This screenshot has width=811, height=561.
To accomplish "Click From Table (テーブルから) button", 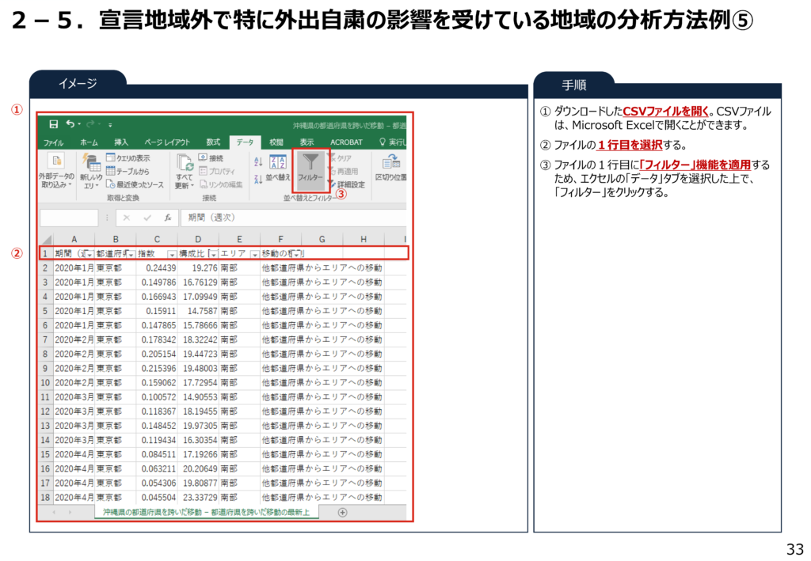I will coord(128,171).
